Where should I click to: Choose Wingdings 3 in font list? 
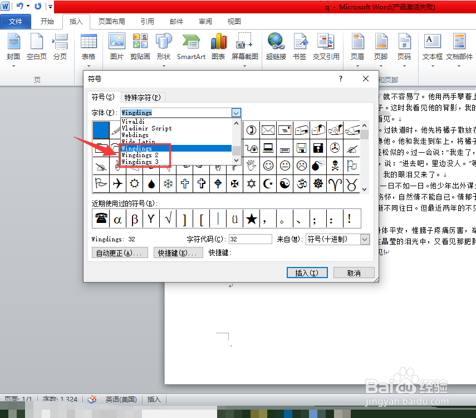point(176,162)
